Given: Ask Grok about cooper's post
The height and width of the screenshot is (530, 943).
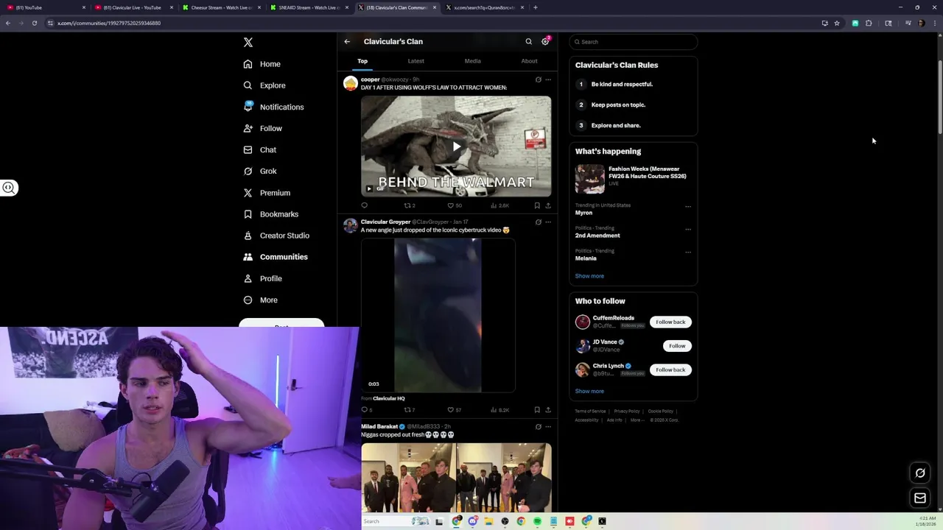Looking at the screenshot, I should (538, 79).
